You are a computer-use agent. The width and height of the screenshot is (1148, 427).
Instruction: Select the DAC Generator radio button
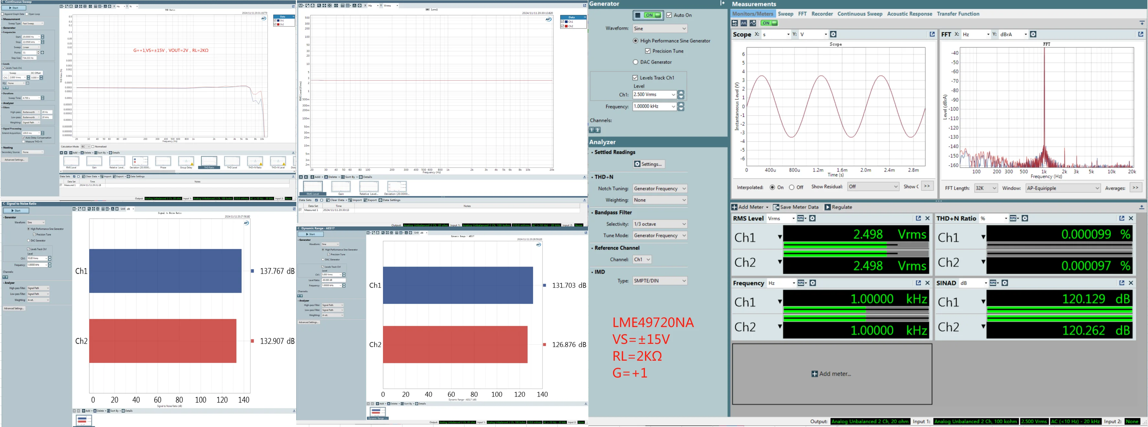point(636,62)
